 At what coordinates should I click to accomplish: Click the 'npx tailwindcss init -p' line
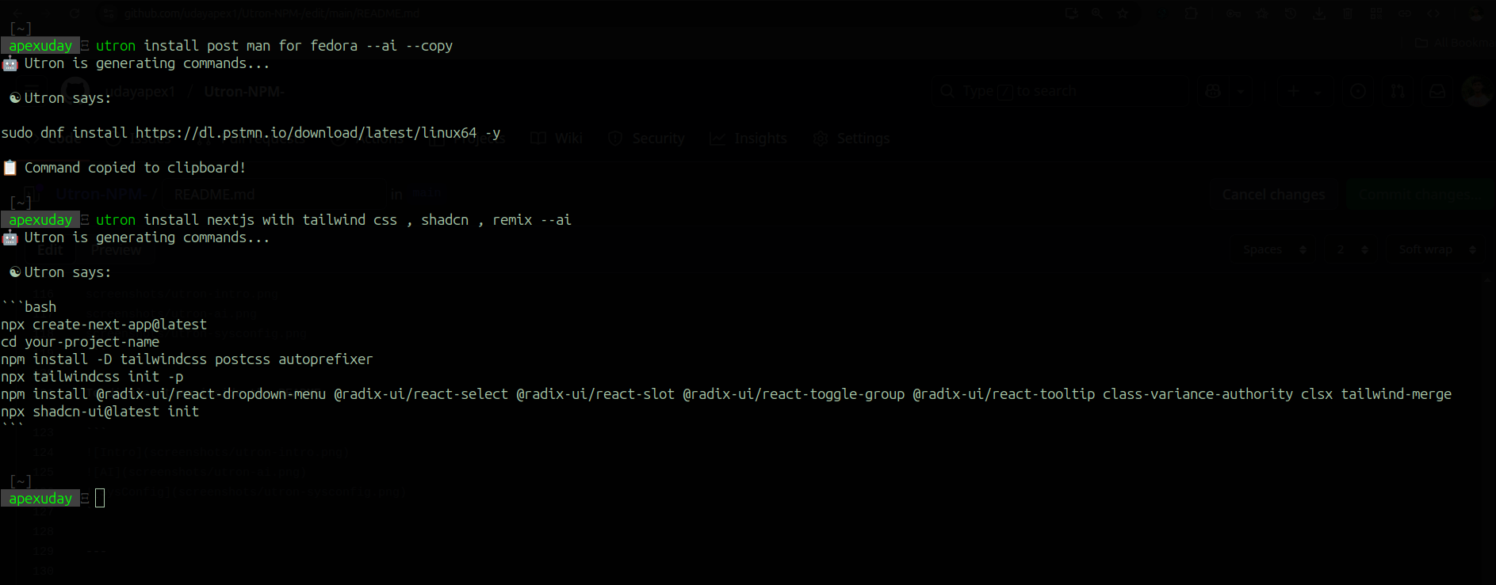[x=92, y=377]
